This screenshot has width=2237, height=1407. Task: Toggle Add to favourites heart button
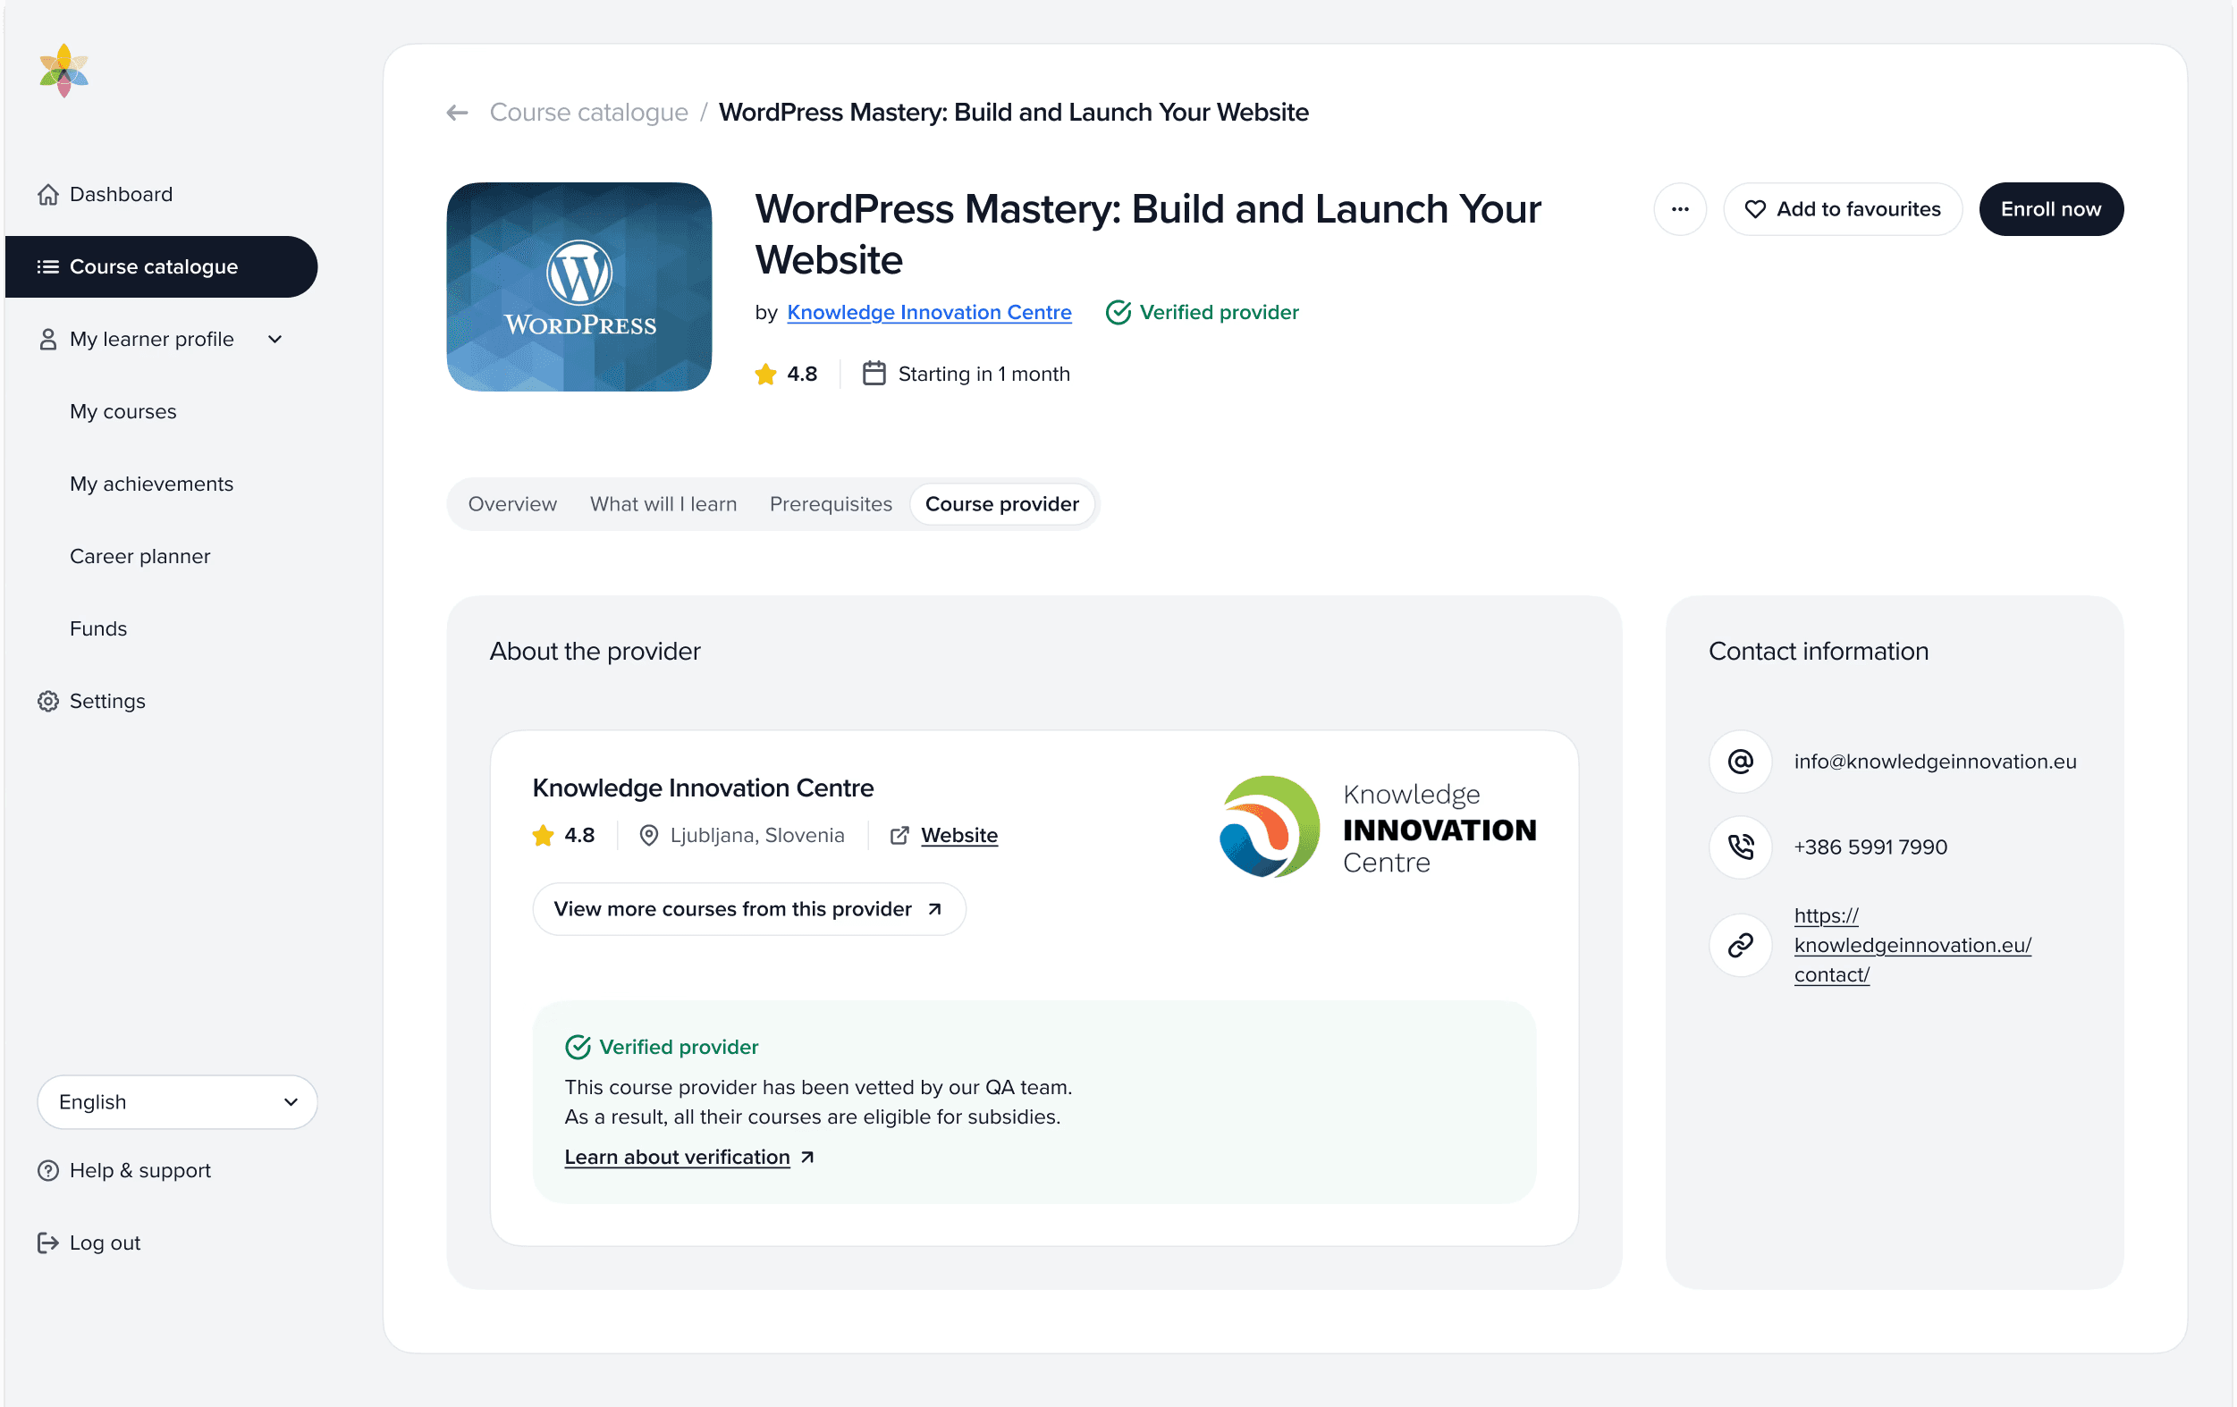click(x=1842, y=209)
